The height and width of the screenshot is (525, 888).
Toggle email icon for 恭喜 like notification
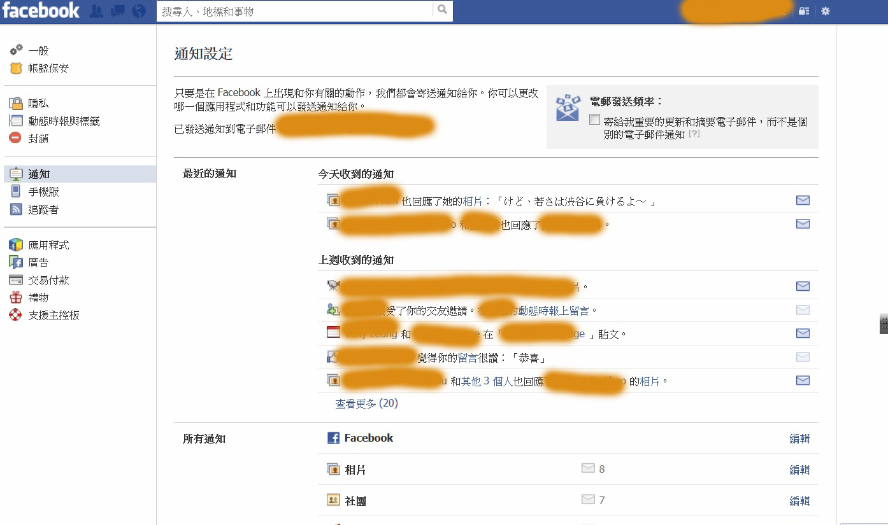[x=803, y=357]
